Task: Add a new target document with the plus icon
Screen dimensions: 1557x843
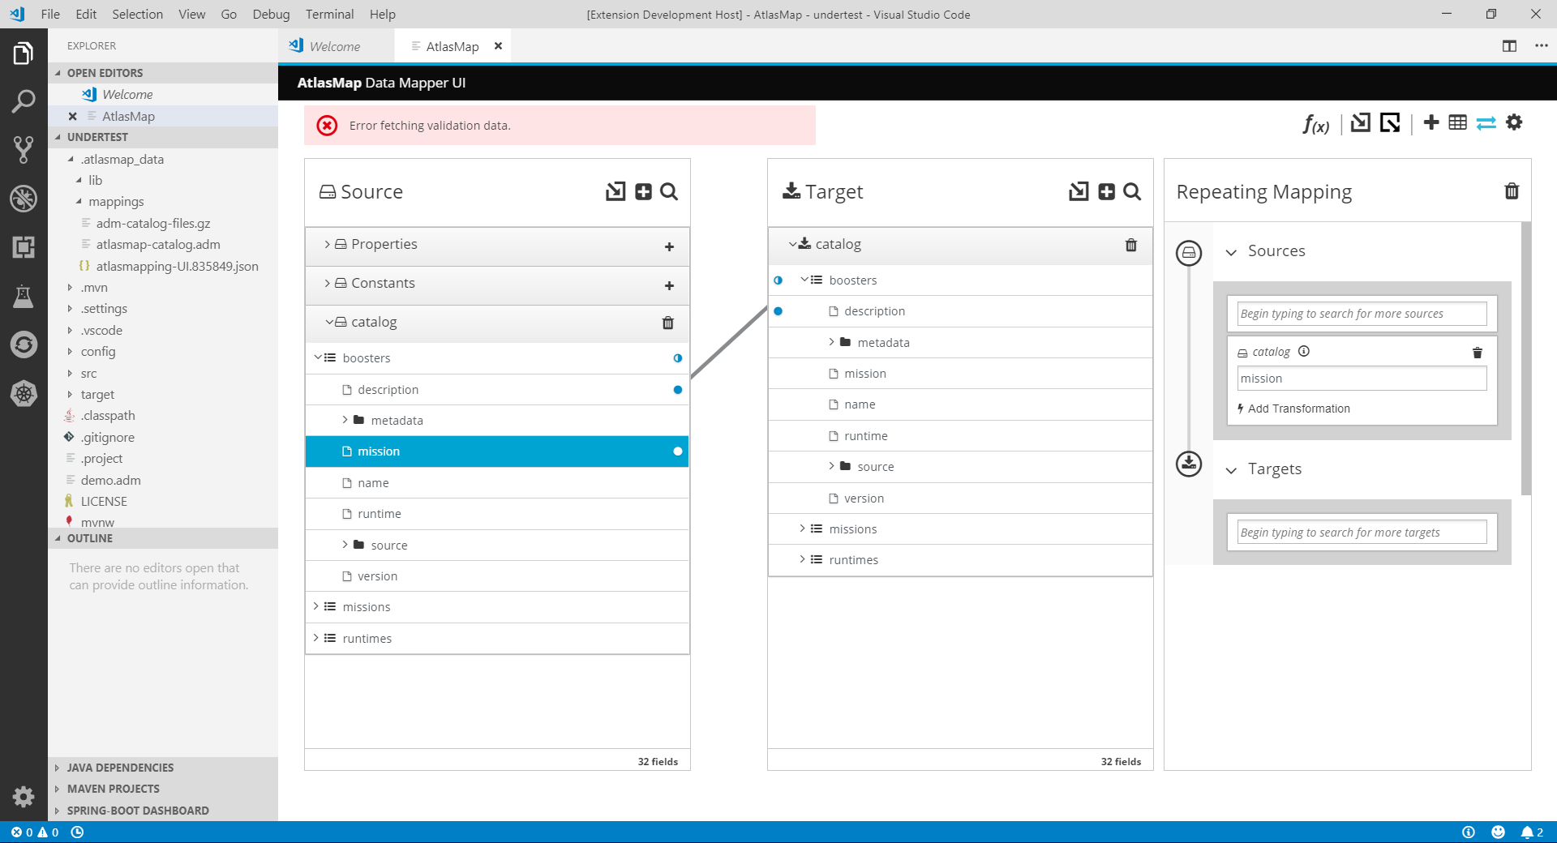Action: 1106,191
